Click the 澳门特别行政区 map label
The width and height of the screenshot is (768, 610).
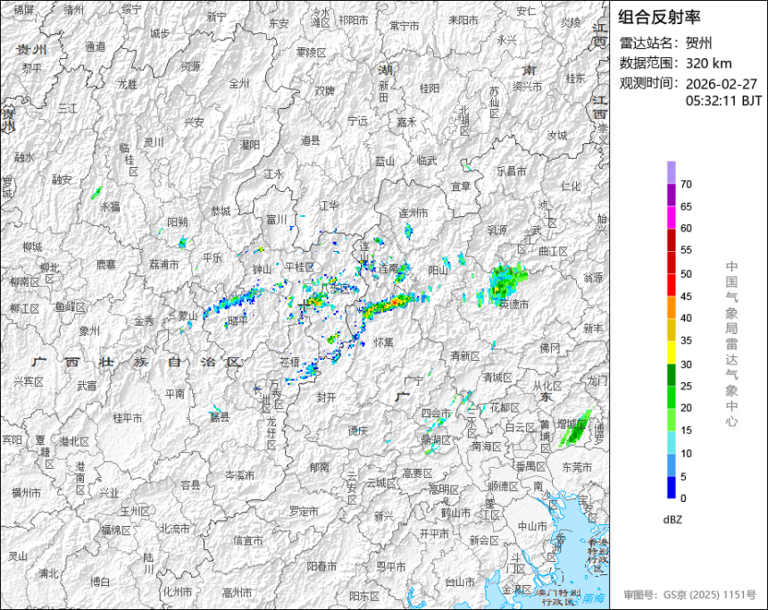[558, 597]
